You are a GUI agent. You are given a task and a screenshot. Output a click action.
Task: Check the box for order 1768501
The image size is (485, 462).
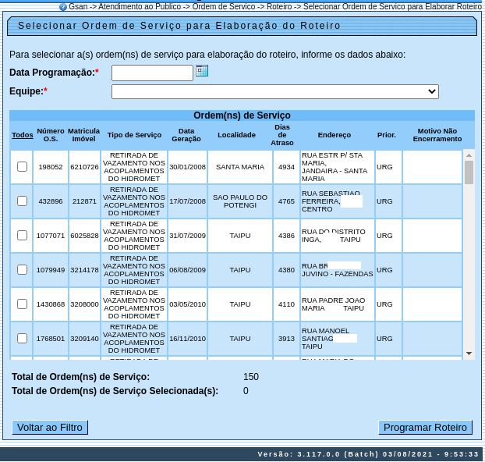coord(22,339)
